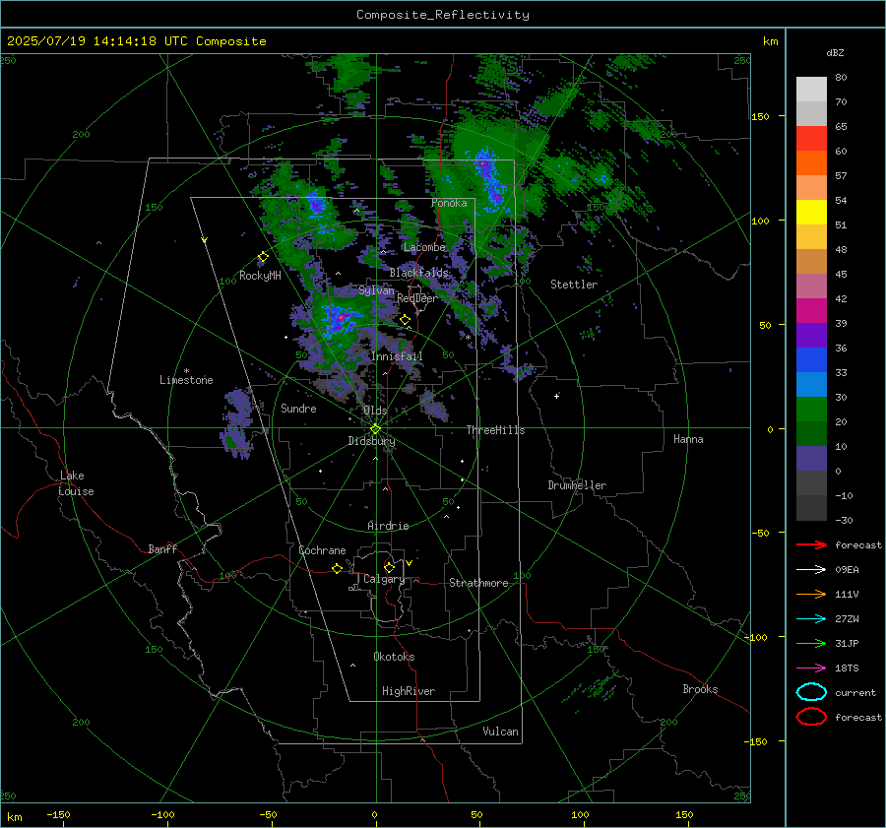886x828 pixels.
Task: Select the orange 111V arrow icon
Action: tap(811, 594)
